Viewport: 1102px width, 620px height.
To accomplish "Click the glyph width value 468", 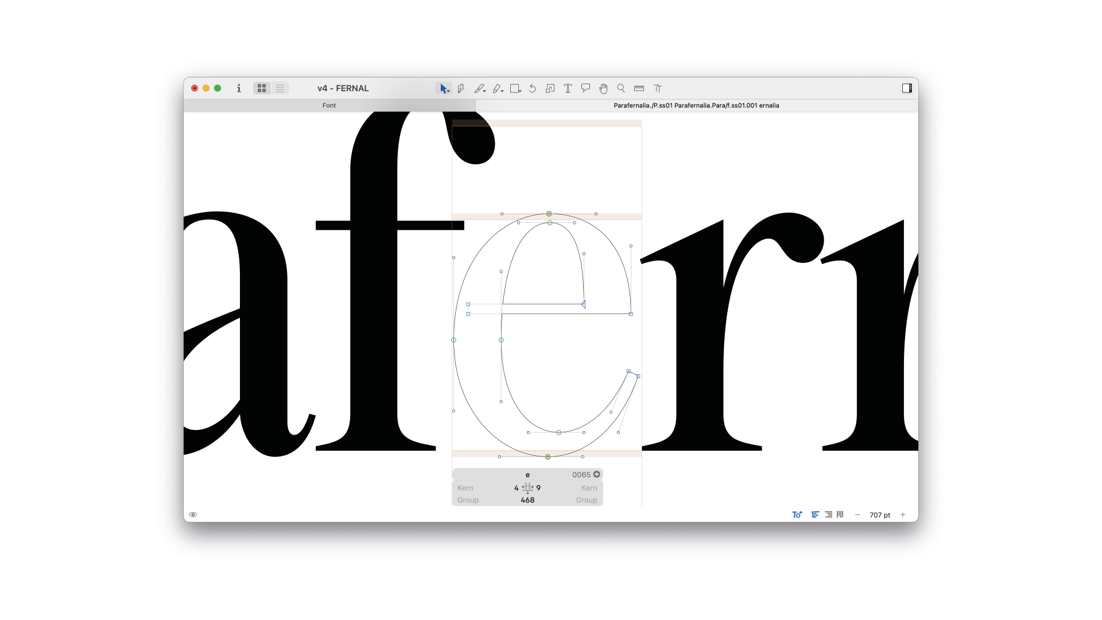I will point(527,500).
